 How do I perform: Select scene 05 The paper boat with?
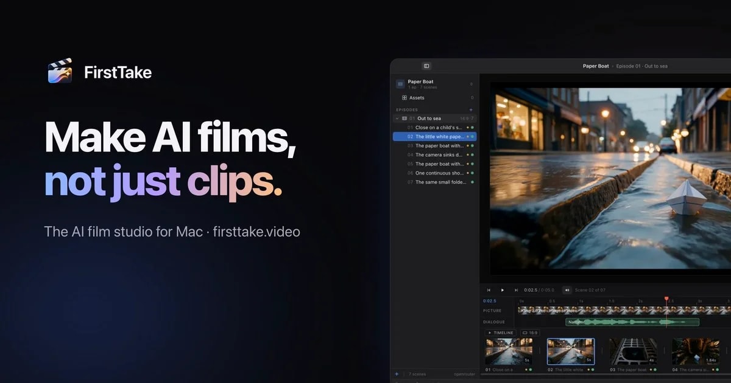(434, 164)
